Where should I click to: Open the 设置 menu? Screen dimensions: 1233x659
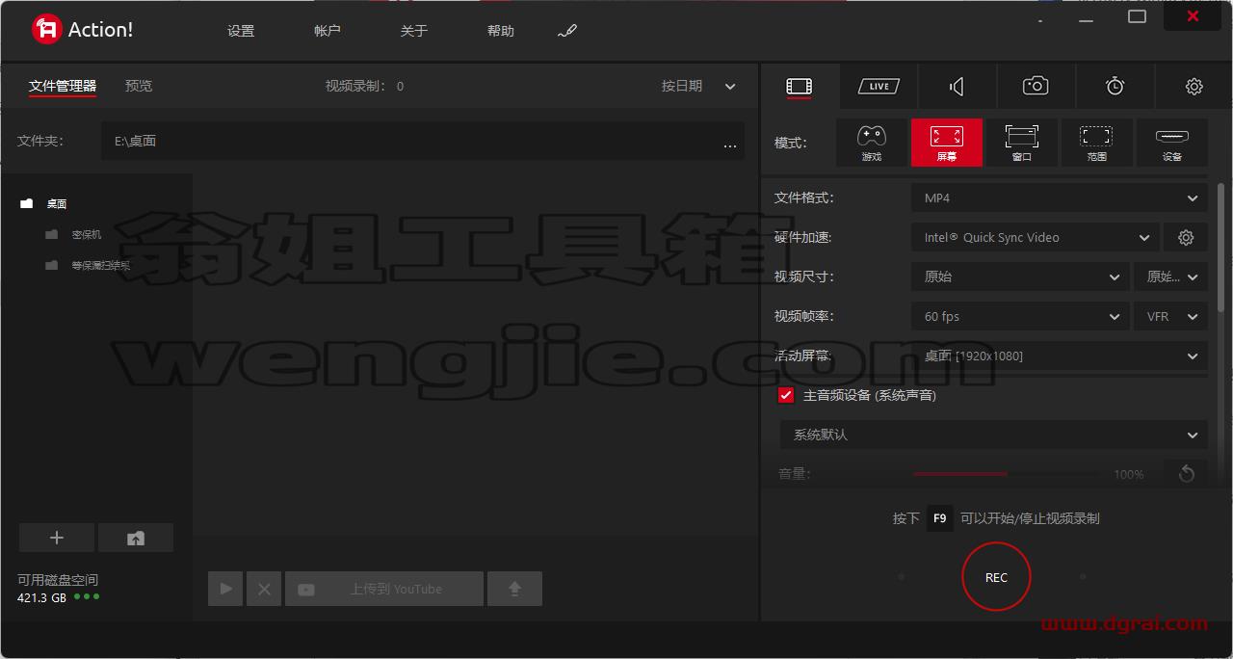(x=241, y=31)
